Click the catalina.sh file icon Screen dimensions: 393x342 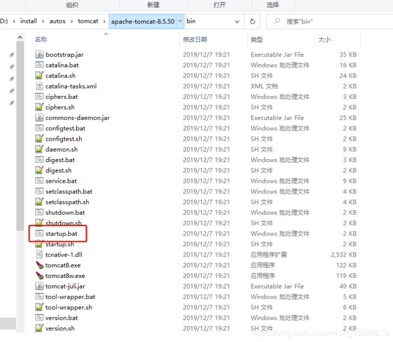click(39, 76)
